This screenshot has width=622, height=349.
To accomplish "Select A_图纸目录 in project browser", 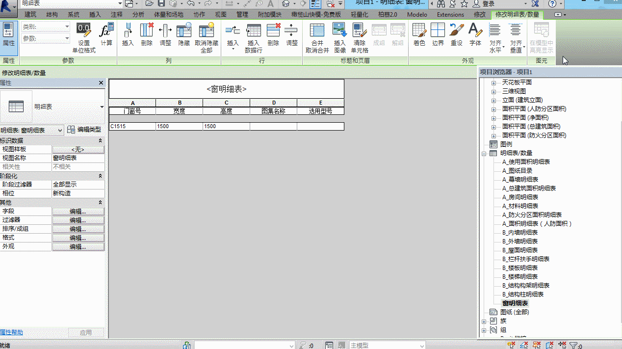I will (518, 171).
